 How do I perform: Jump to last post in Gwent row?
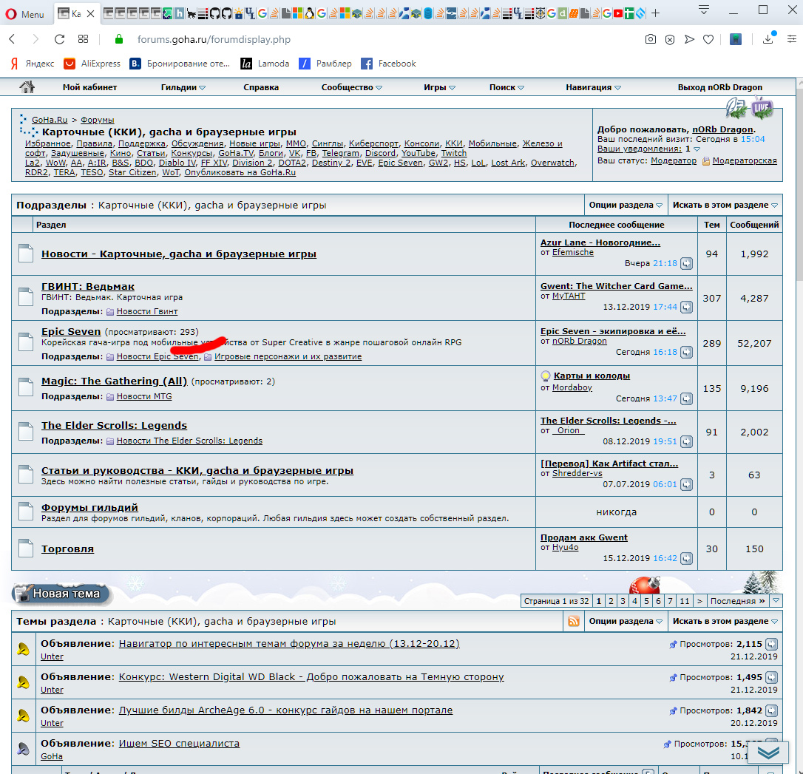click(x=686, y=307)
